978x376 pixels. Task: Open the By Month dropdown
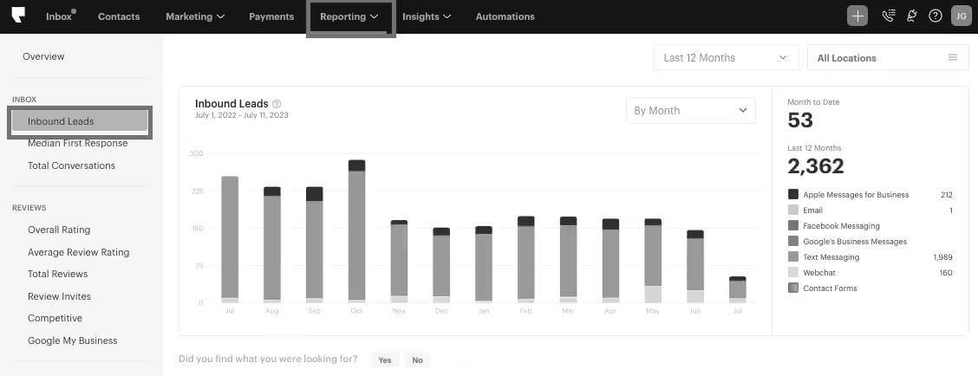[x=690, y=110]
